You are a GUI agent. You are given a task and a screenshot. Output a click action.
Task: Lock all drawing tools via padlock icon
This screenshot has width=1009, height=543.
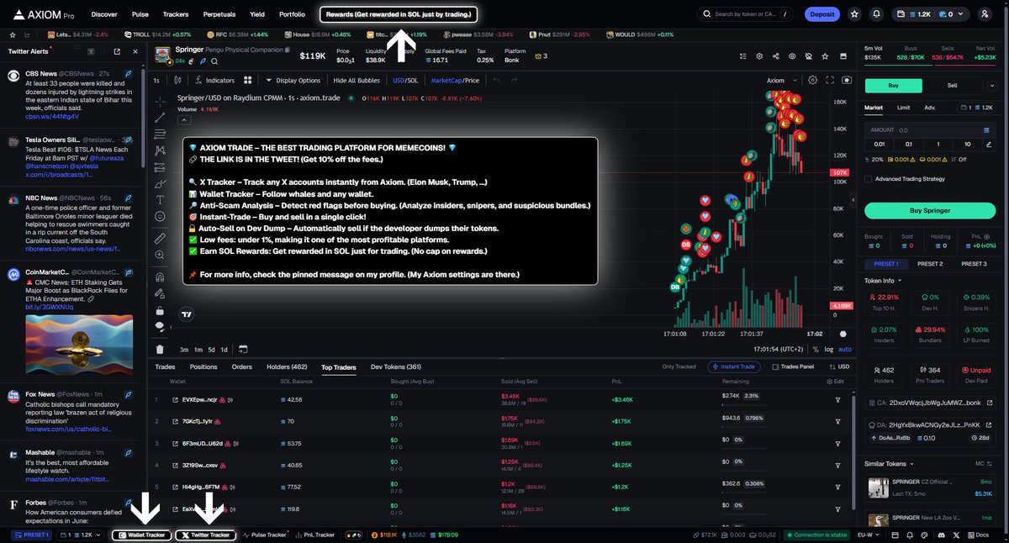pyautogui.click(x=160, y=310)
